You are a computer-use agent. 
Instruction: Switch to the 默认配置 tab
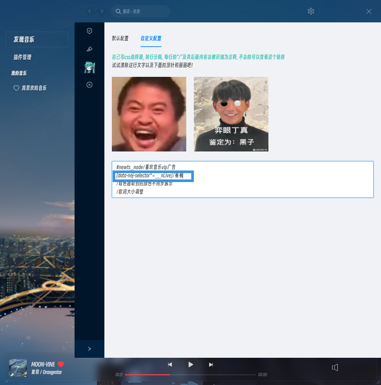(x=120, y=38)
